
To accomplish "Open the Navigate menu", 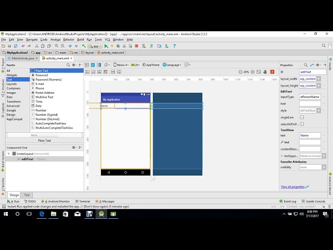I will click(x=32, y=40).
